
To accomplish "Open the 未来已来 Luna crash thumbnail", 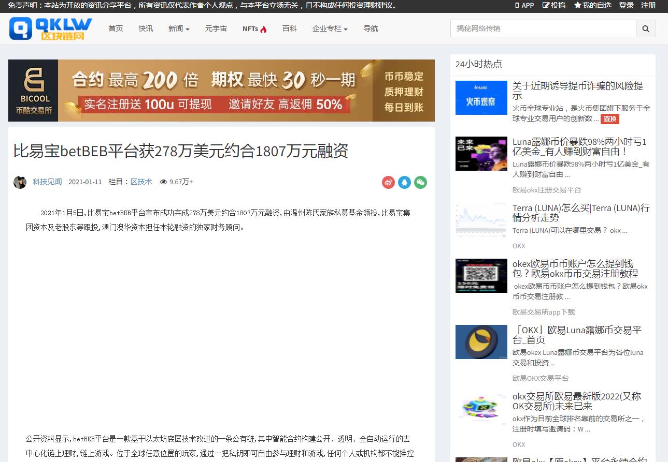I will pyautogui.click(x=481, y=154).
